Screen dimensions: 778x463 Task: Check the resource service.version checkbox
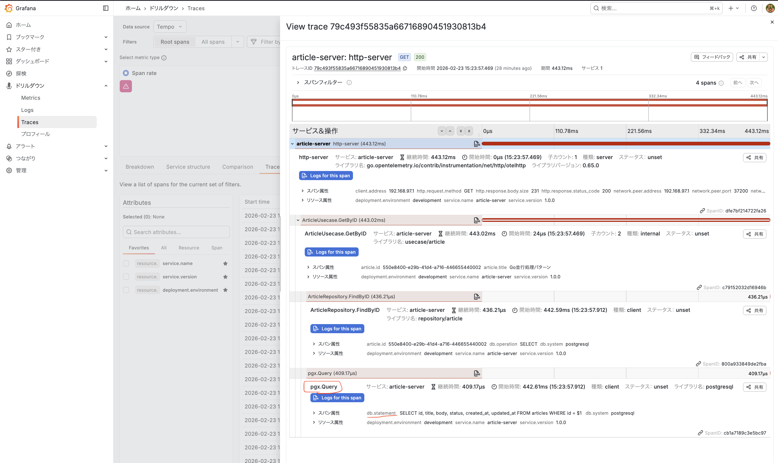(x=126, y=277)
